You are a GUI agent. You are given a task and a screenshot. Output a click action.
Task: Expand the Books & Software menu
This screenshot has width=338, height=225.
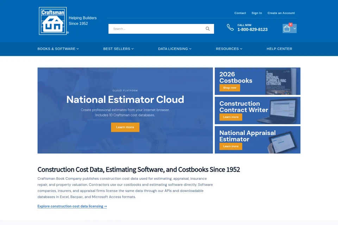pyautogui.click(x=58, y=49)
